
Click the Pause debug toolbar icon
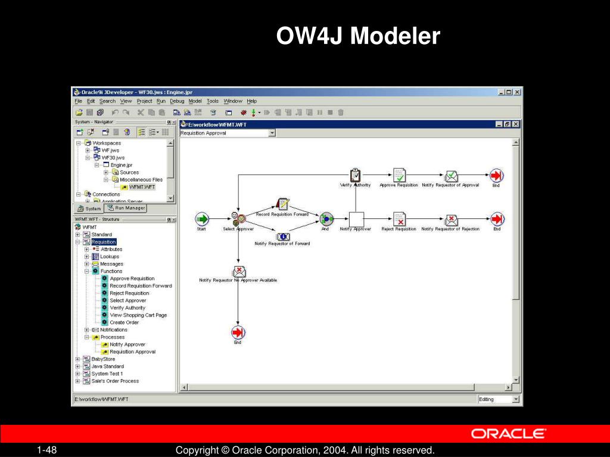point(319,112)
